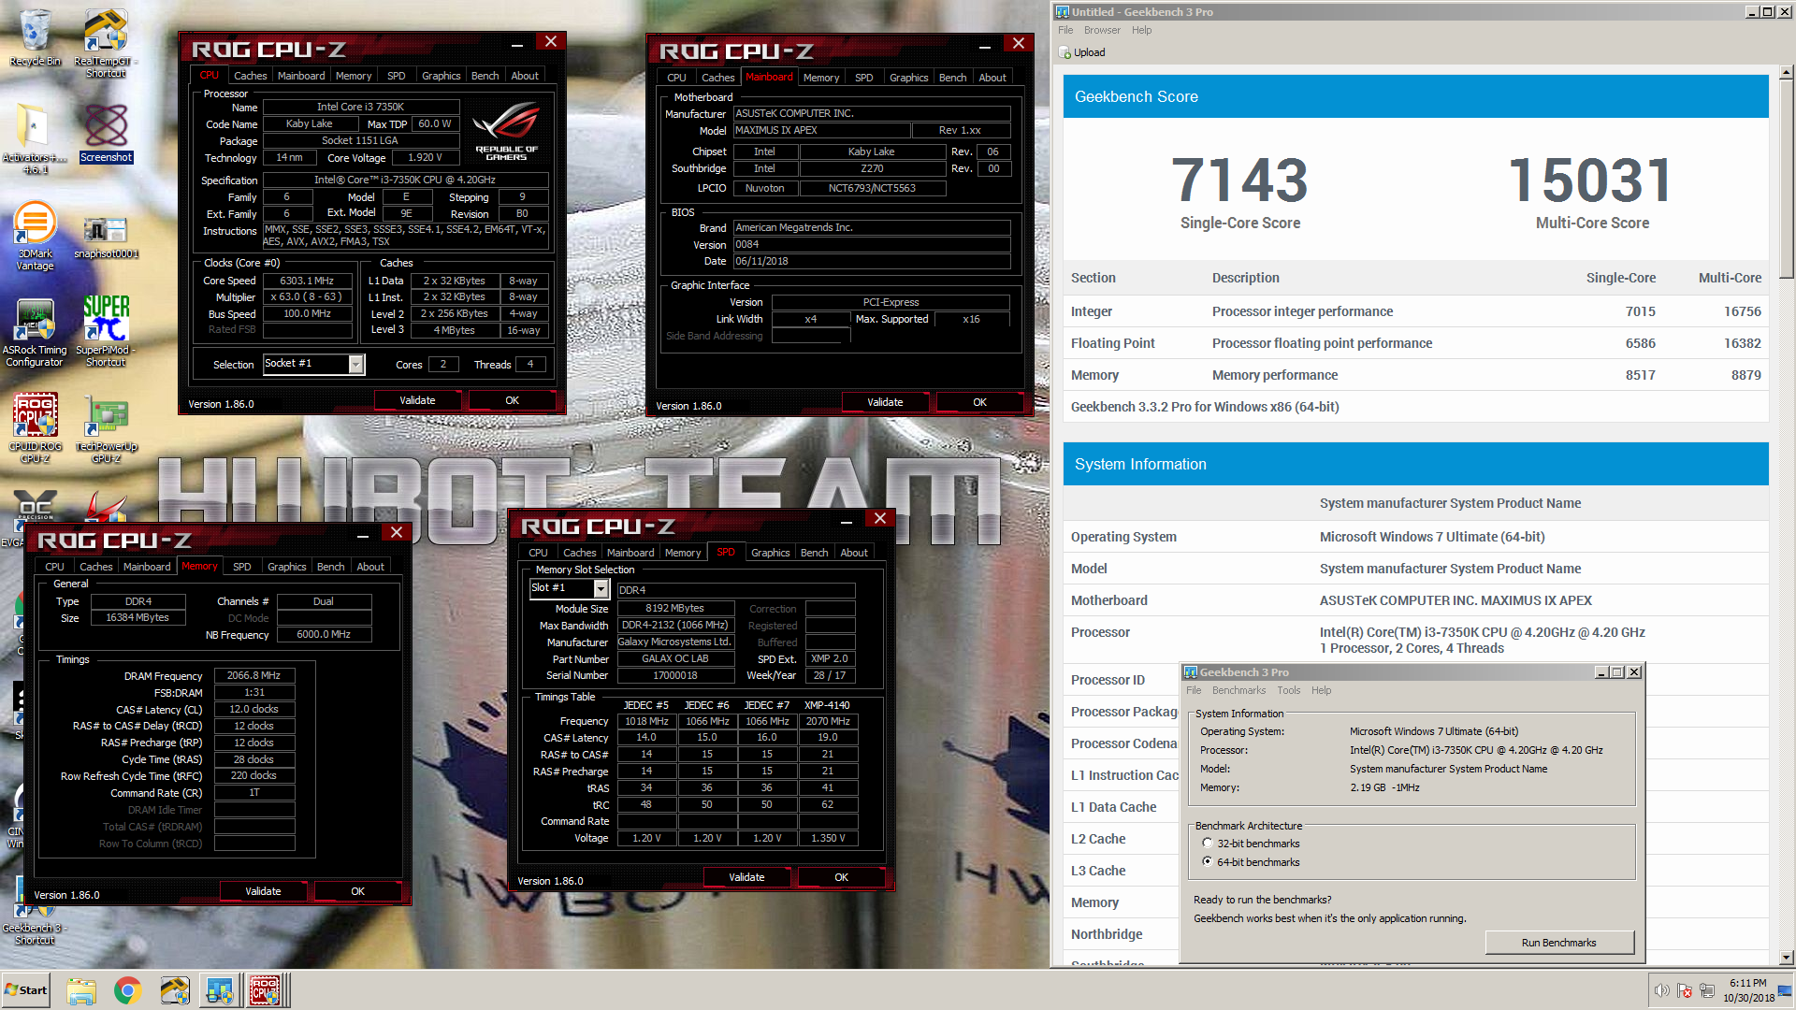Click OK in the SPD CPU-Z window
The height and width of the screenshot is (1010, 1796).
tap(841, 877)
